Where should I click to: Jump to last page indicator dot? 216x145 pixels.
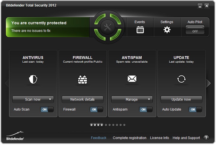124,125
